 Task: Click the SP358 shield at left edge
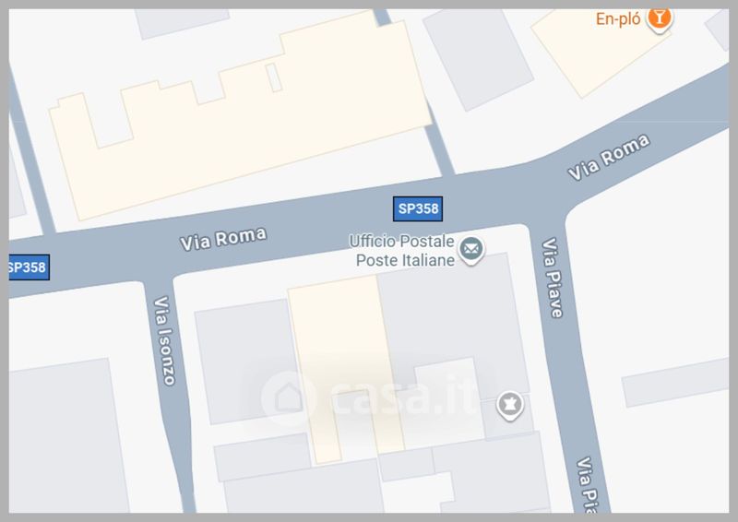tap(29, 267)
